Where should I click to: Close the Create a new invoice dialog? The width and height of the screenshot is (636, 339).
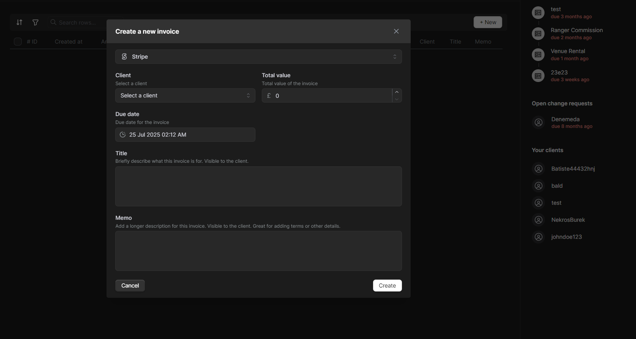(x=396, y=31)
